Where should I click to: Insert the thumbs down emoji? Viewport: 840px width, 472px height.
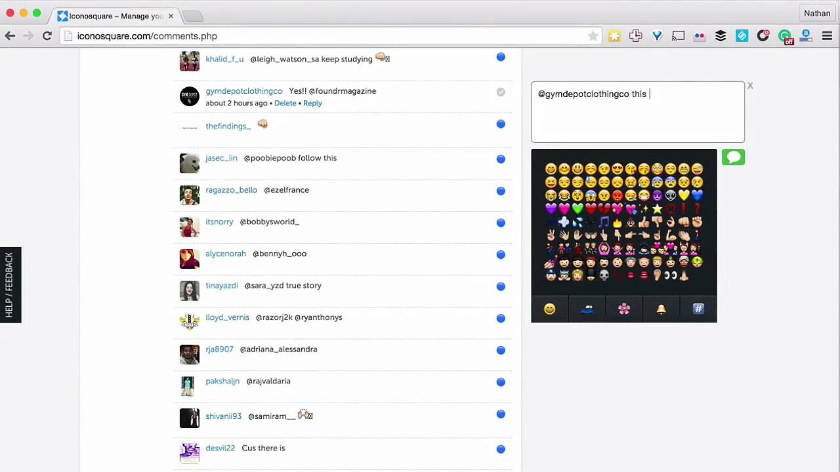(x=658, y=222)
